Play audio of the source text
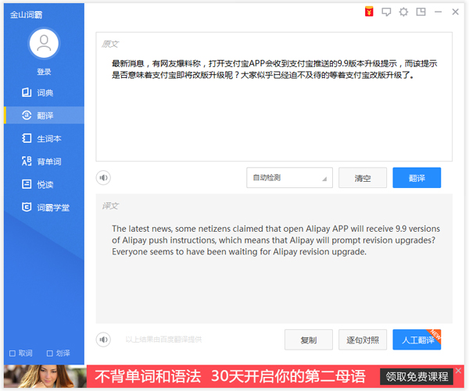The width and height of the screenshot is (469, 391). (x=103, y=178)
